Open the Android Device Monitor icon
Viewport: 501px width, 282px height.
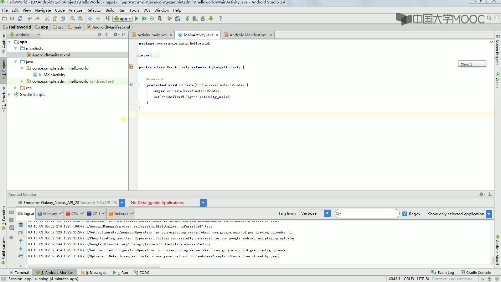[211, 18]
